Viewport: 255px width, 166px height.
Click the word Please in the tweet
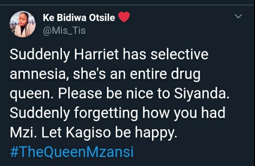[80, 94]
